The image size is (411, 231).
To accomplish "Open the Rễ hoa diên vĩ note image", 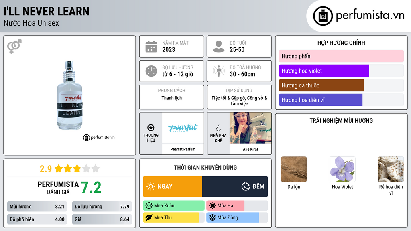I will [391, 169].
